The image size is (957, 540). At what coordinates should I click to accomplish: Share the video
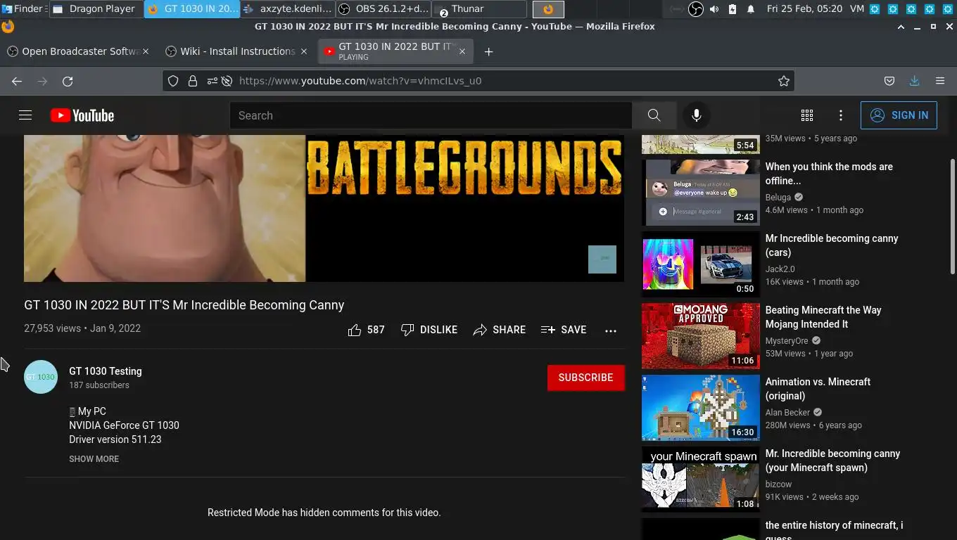[499, 330]
